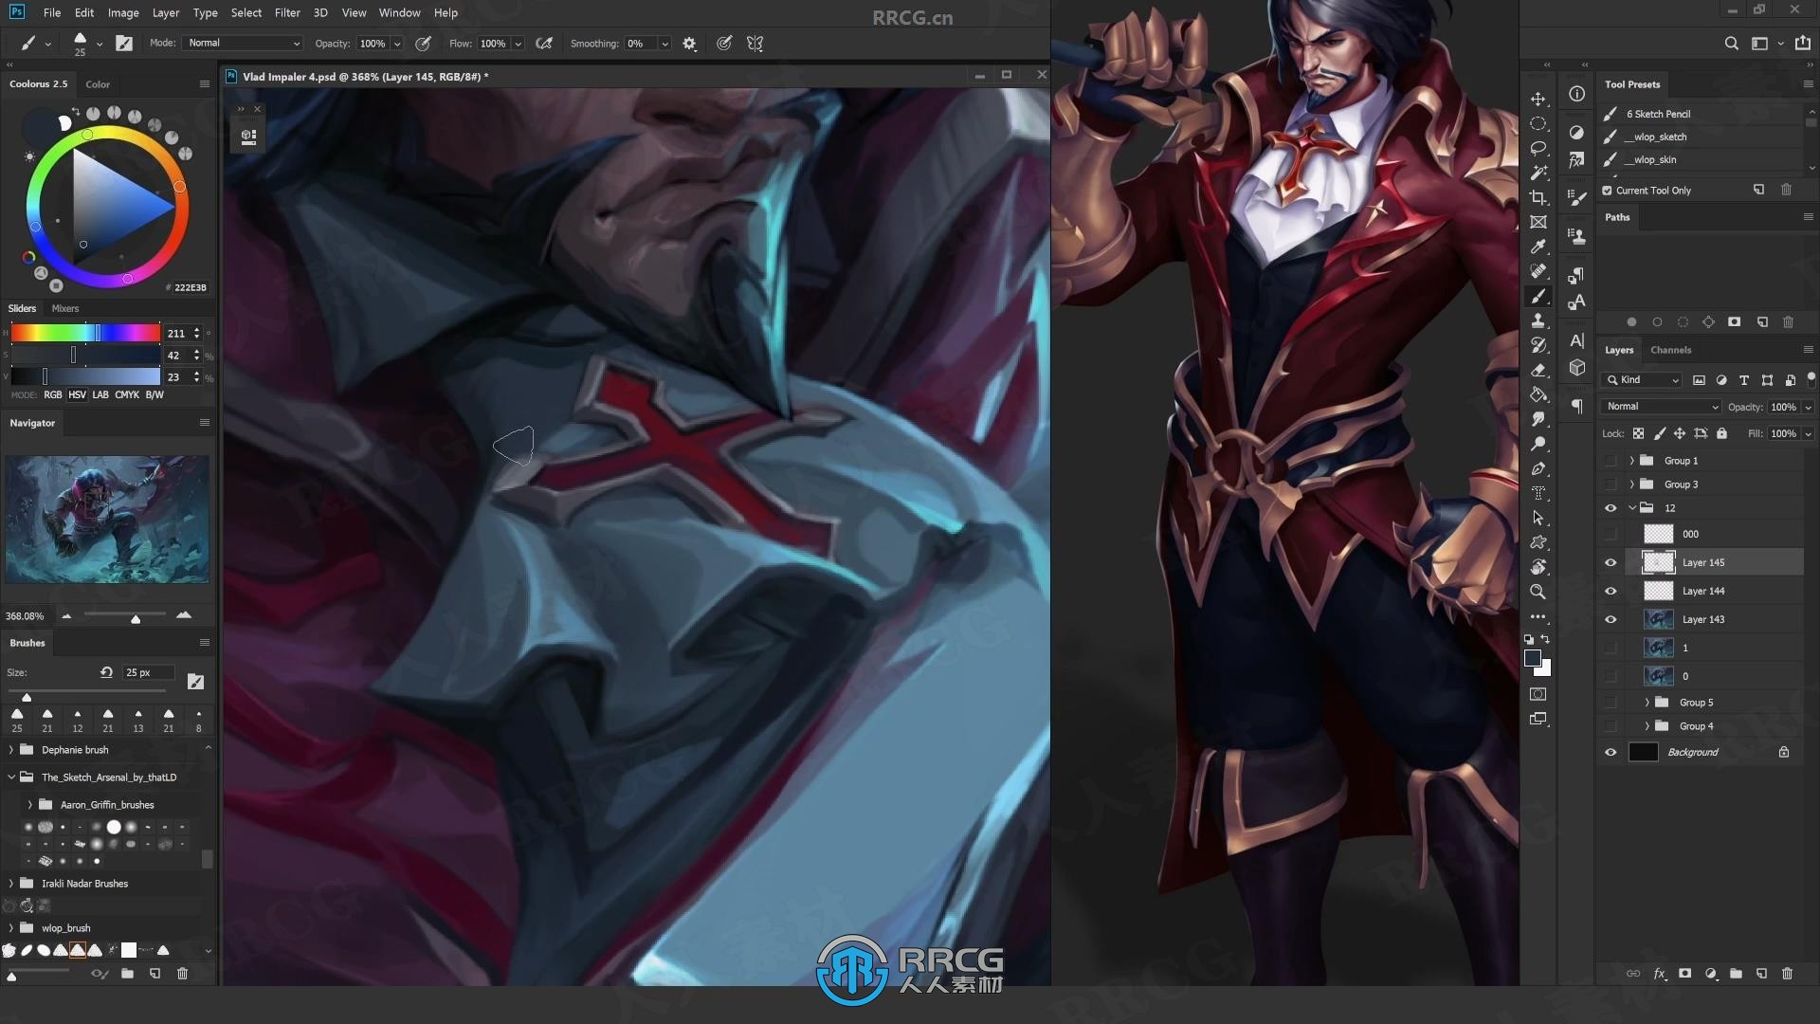Select the Brush tool in toolbar
Screen dimensions: 1820x1024
[x=1538, y=296]
